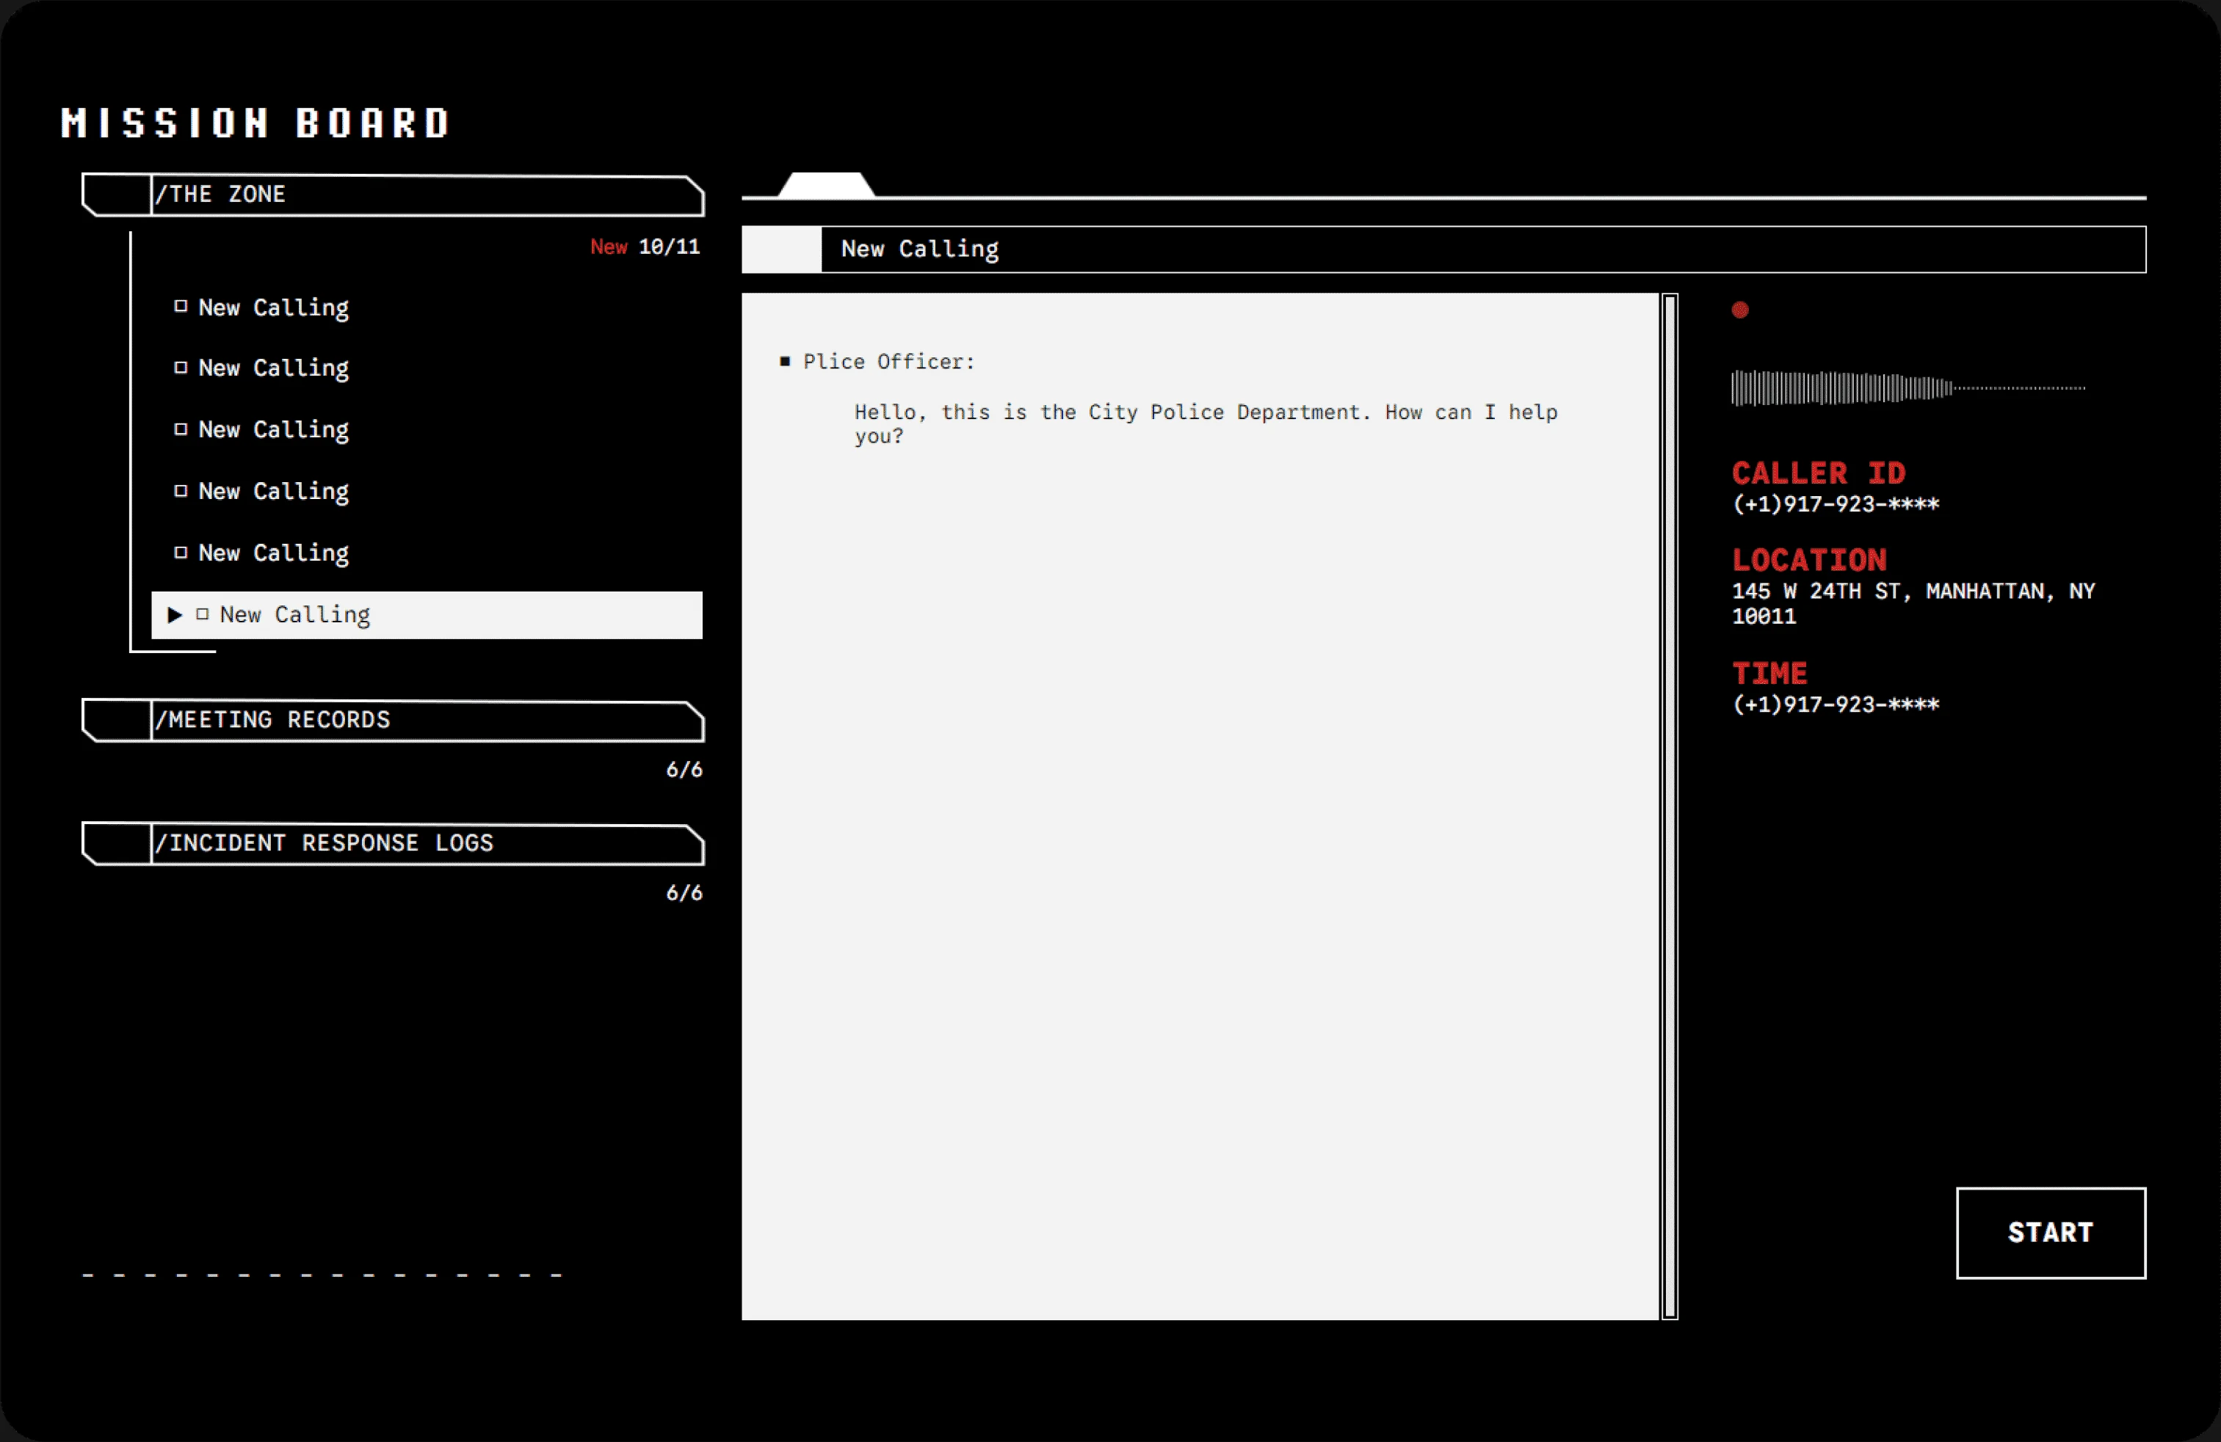The height and width of the screenshot is (1442, 2221).
Task: Tick the square on the first New Calling entry
Action: coord(181,306)
